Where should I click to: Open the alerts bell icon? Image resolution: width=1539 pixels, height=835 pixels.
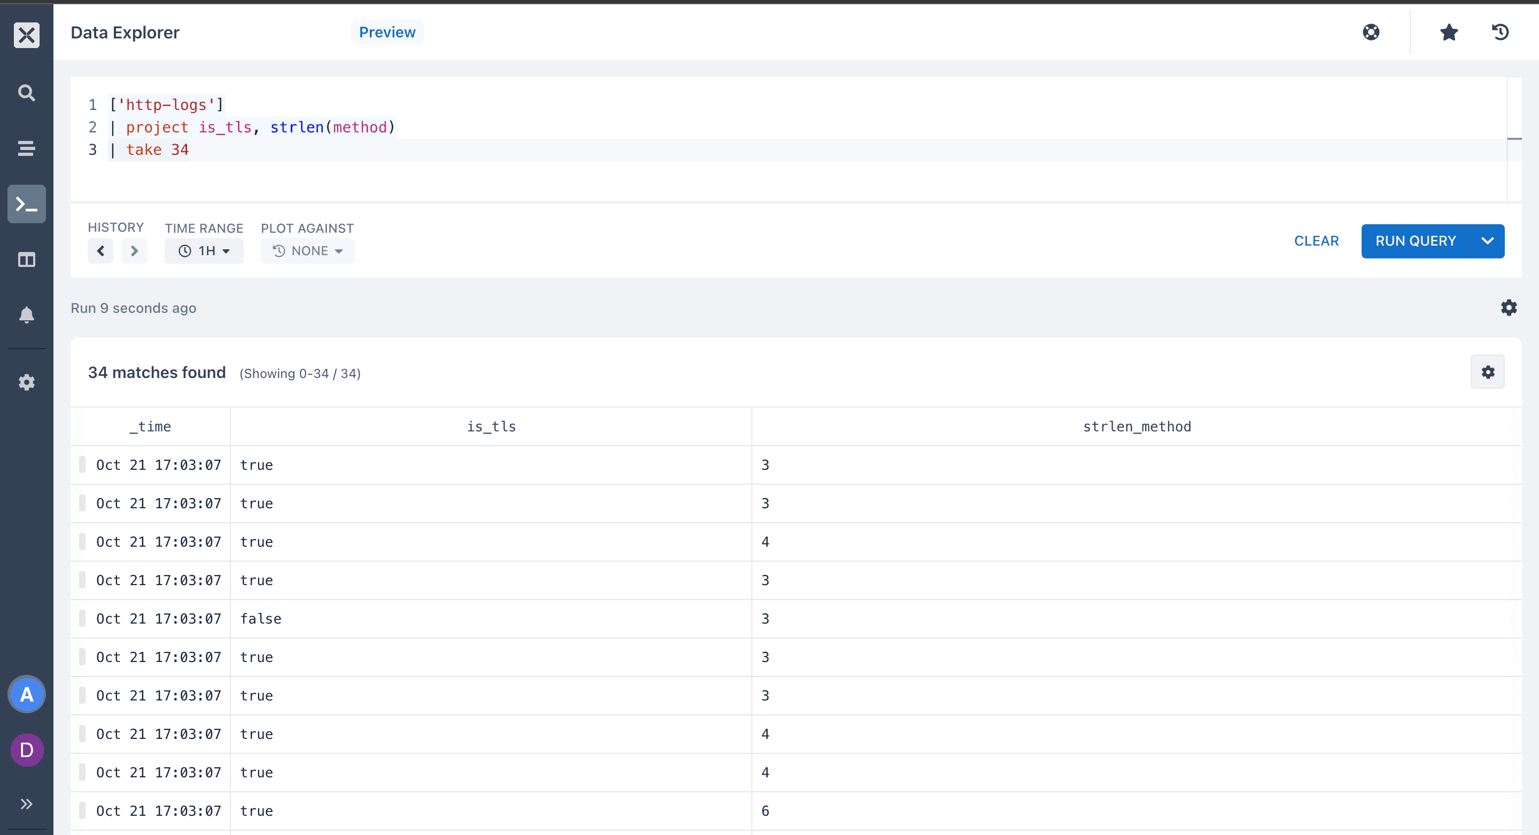point(26,314)
